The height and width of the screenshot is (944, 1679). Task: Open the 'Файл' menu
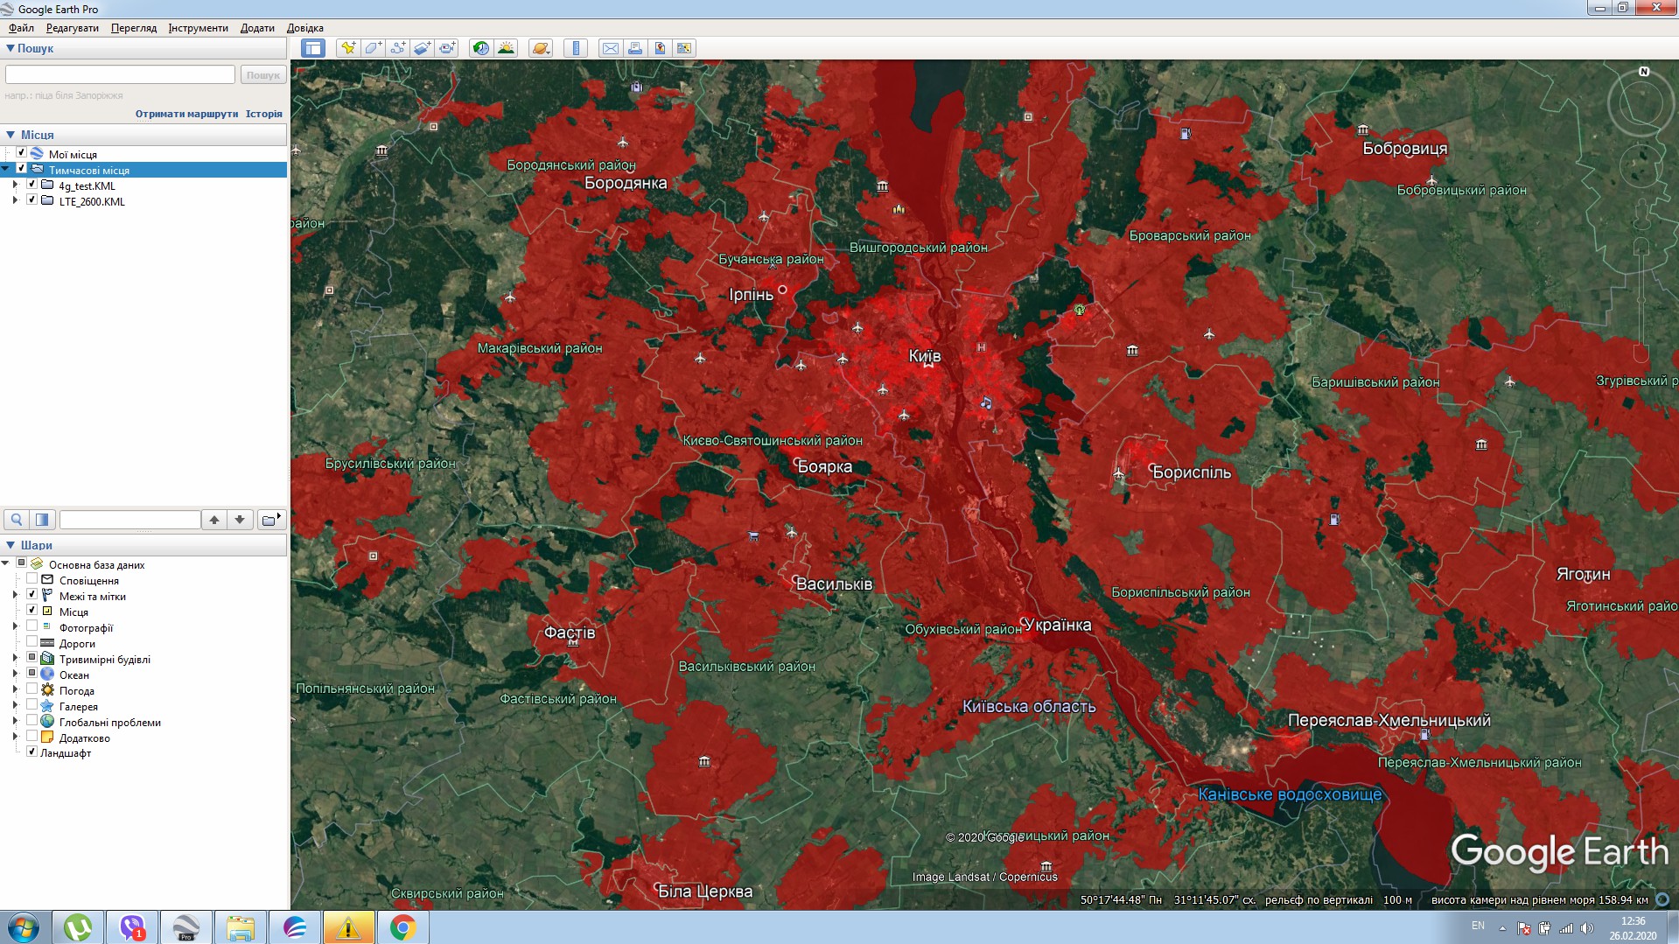[21, 28]
